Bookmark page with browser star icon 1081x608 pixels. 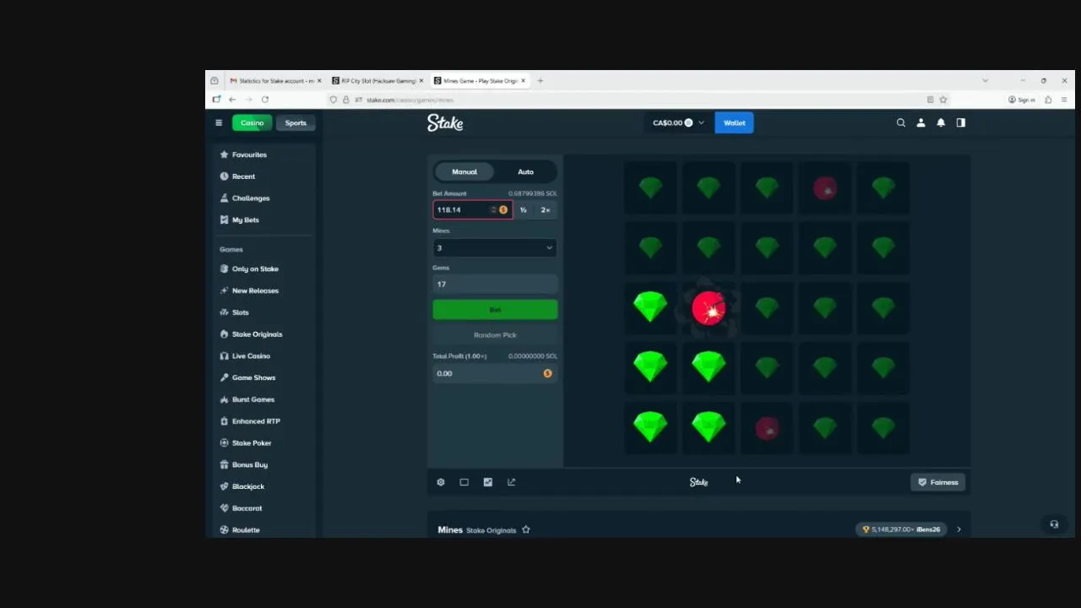point(943,100)
